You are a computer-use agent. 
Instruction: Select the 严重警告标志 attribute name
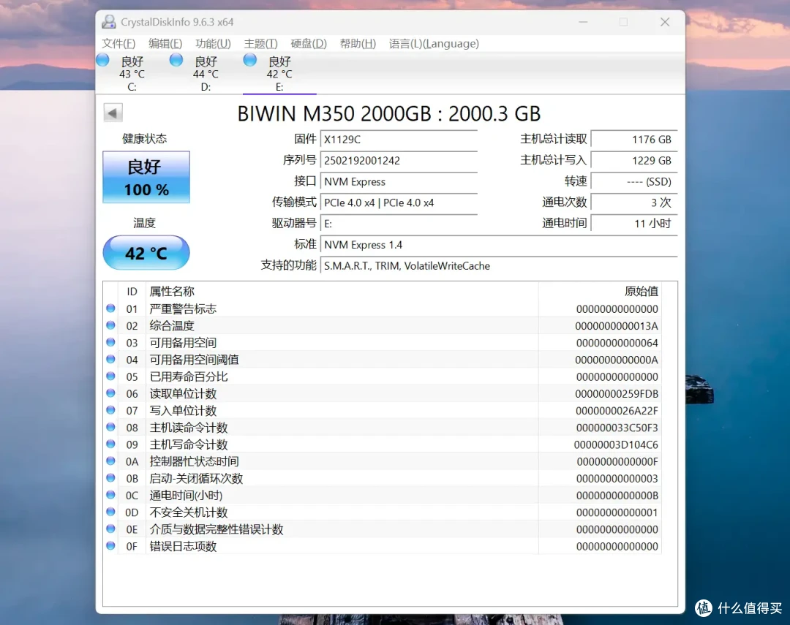[x=183, y=308]
